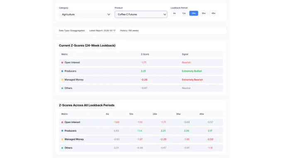This screenshot has width=282, height=158.
Task: Click the Signal column header
Action: (x=185, y=54)
